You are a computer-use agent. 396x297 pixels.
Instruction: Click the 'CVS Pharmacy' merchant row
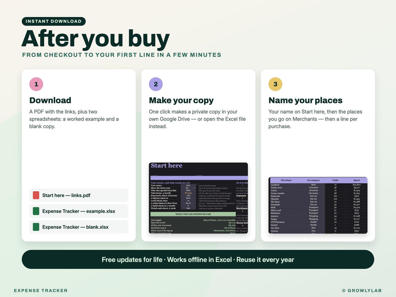pos(318,222)
